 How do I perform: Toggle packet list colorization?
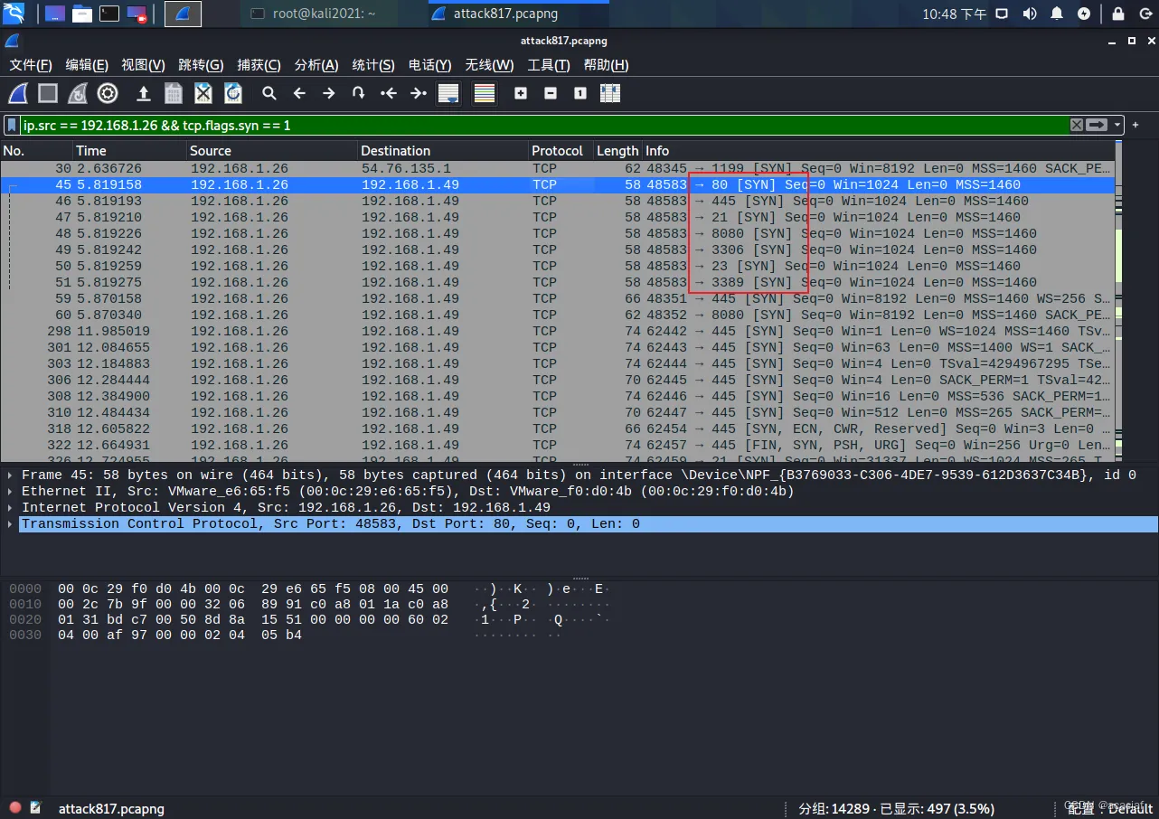pyautogui.click(x=485, y=93)
